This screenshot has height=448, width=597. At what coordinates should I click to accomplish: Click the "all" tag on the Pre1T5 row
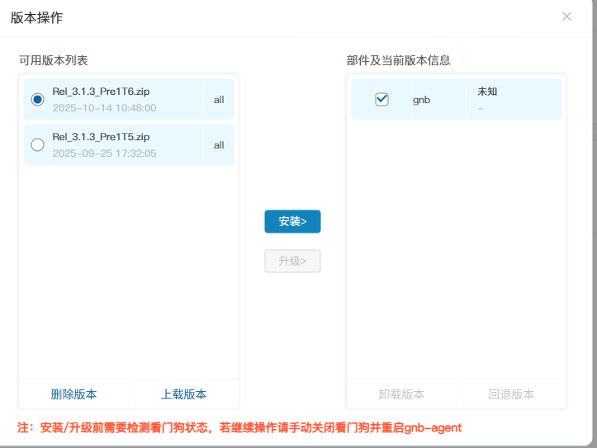click(x=219, y=145)
